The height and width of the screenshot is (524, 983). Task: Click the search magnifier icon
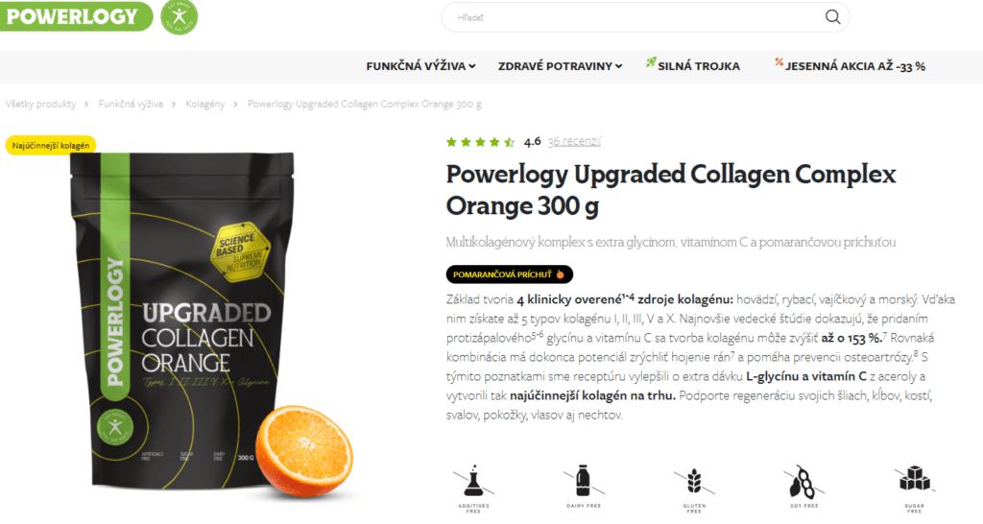point(832,17)
